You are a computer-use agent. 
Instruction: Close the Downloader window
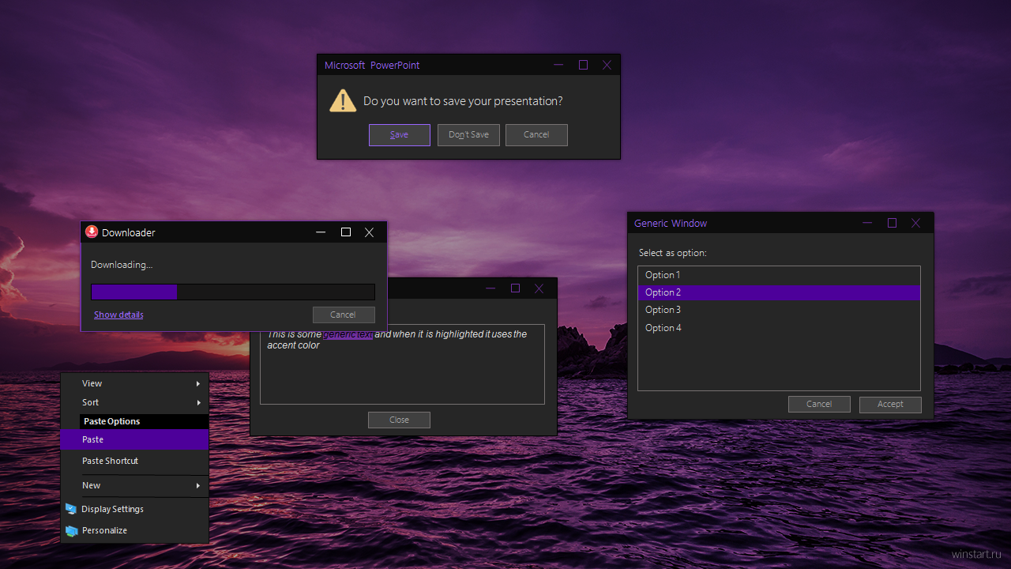point(369,232)
